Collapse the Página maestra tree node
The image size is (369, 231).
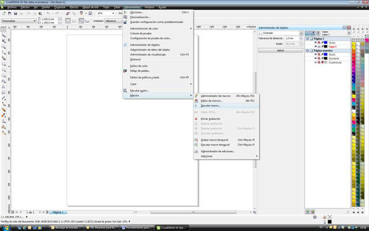point(307,50)
